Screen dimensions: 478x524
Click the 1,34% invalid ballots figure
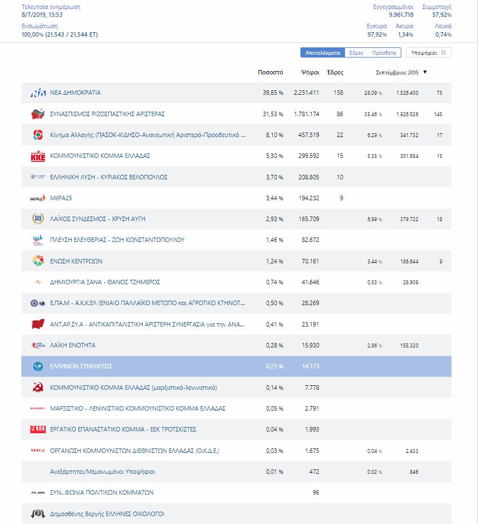point(405,34)
